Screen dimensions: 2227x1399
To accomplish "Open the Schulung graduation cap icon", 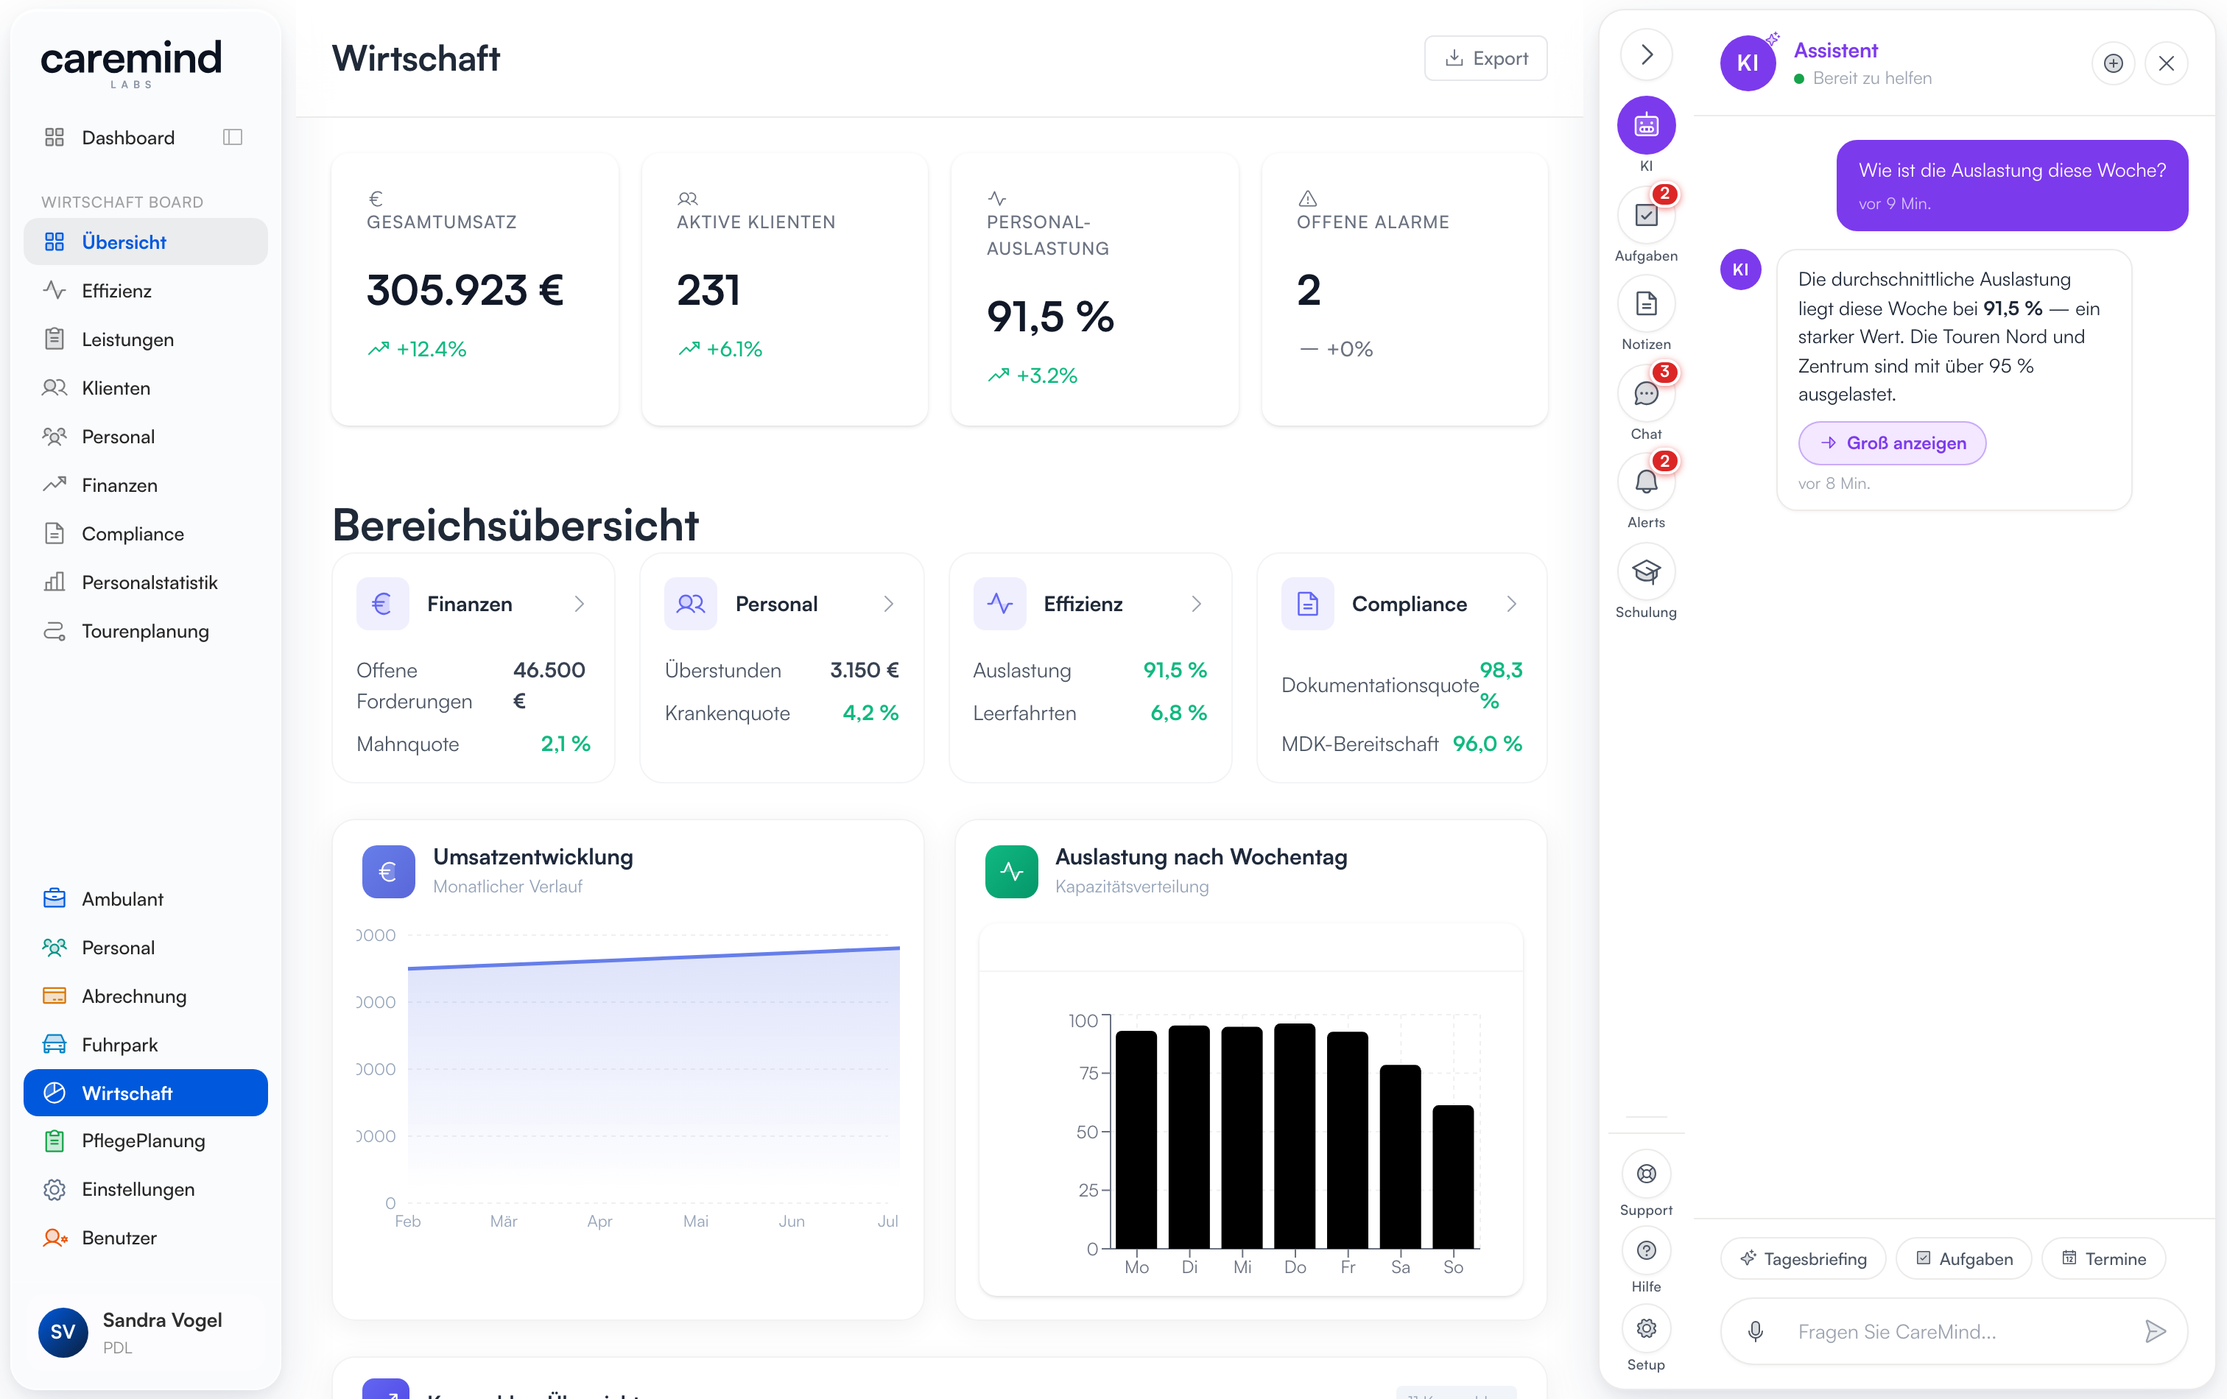I will click(x=1645, y=571).
